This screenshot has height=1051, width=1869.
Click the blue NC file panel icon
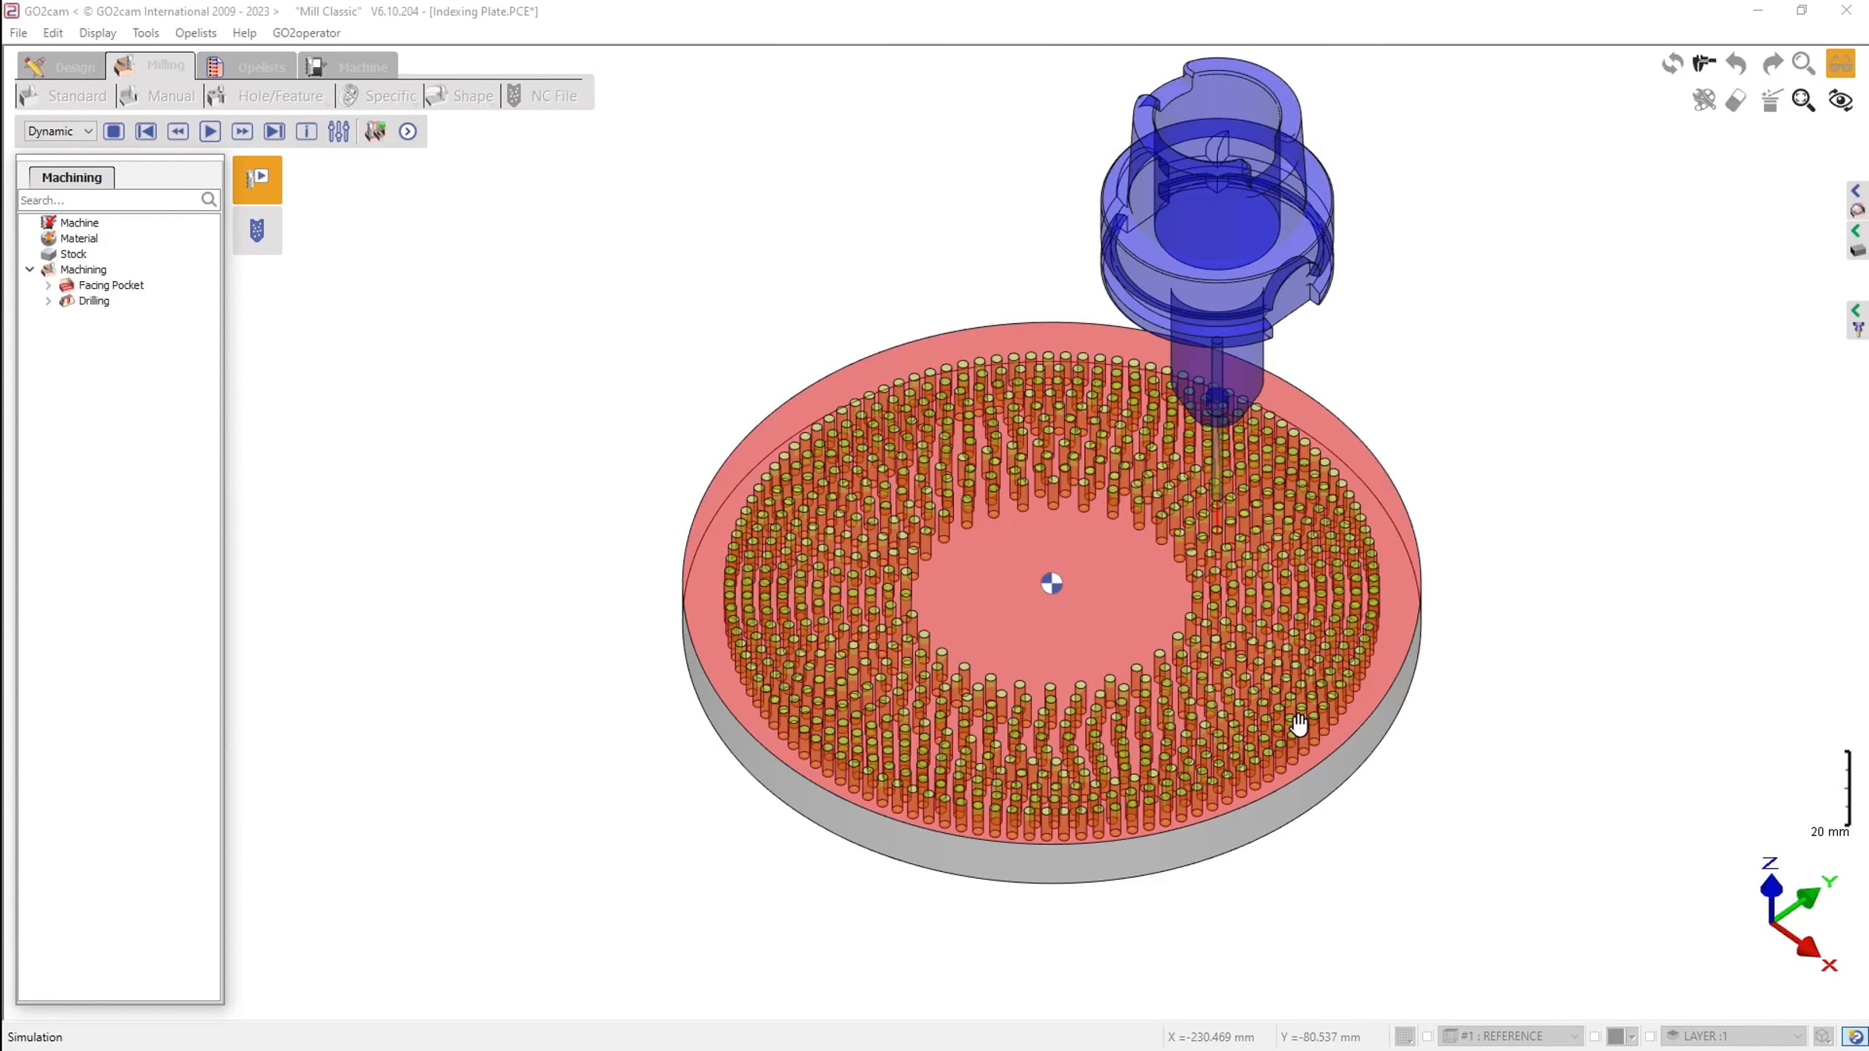click(258, 230)
